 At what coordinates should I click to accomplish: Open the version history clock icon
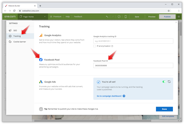point(119,17)
